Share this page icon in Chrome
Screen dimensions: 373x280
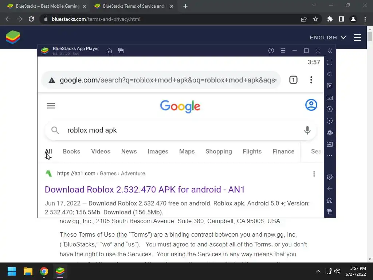pyautogui.click(x=304, y=19)
